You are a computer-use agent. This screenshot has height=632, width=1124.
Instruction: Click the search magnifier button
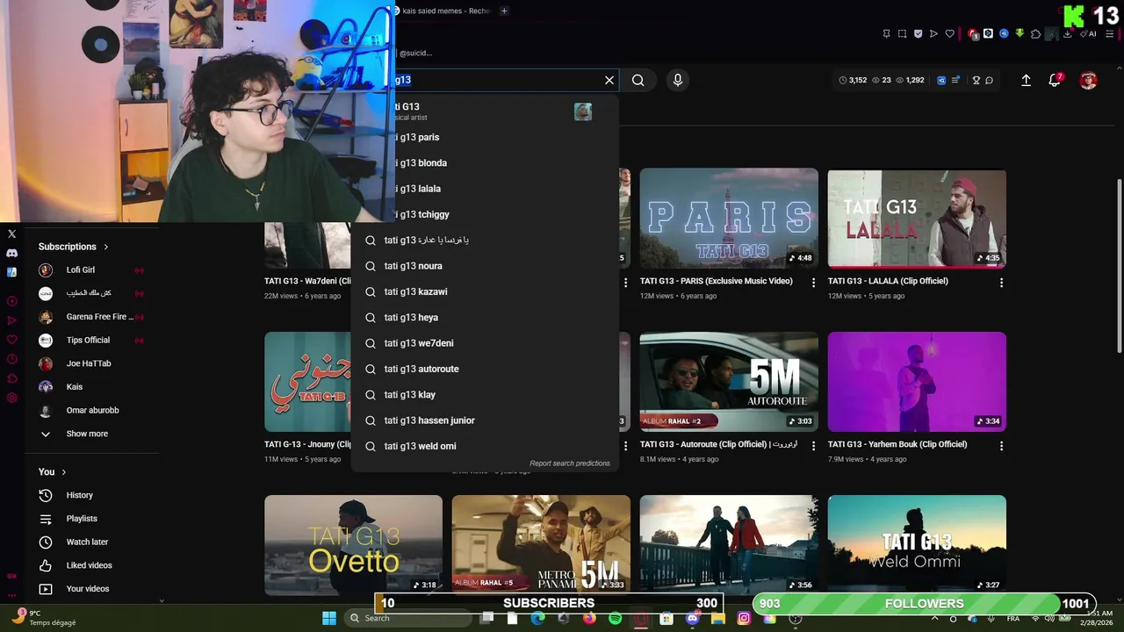coord(638,80)
